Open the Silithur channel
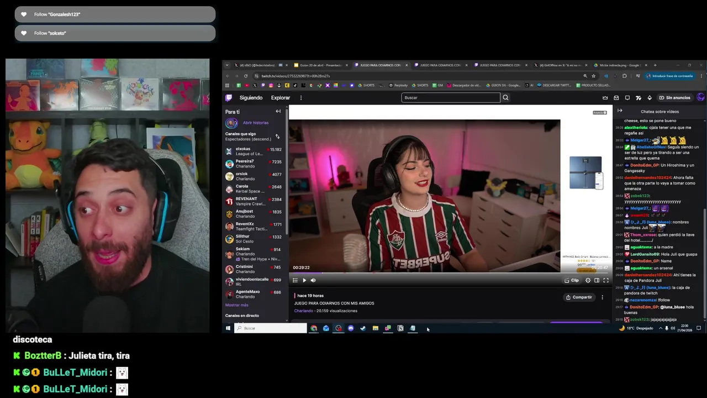The width and height of the screenshot is (707, 398). point(254,239)
